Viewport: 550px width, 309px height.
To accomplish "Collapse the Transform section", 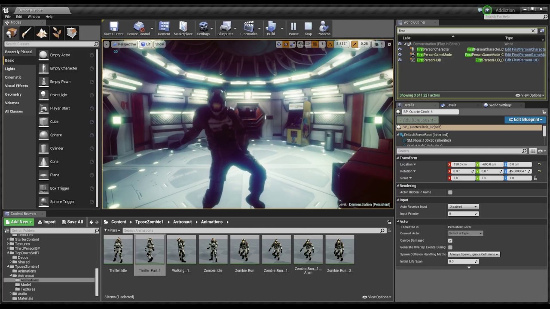I will [398, 158].
